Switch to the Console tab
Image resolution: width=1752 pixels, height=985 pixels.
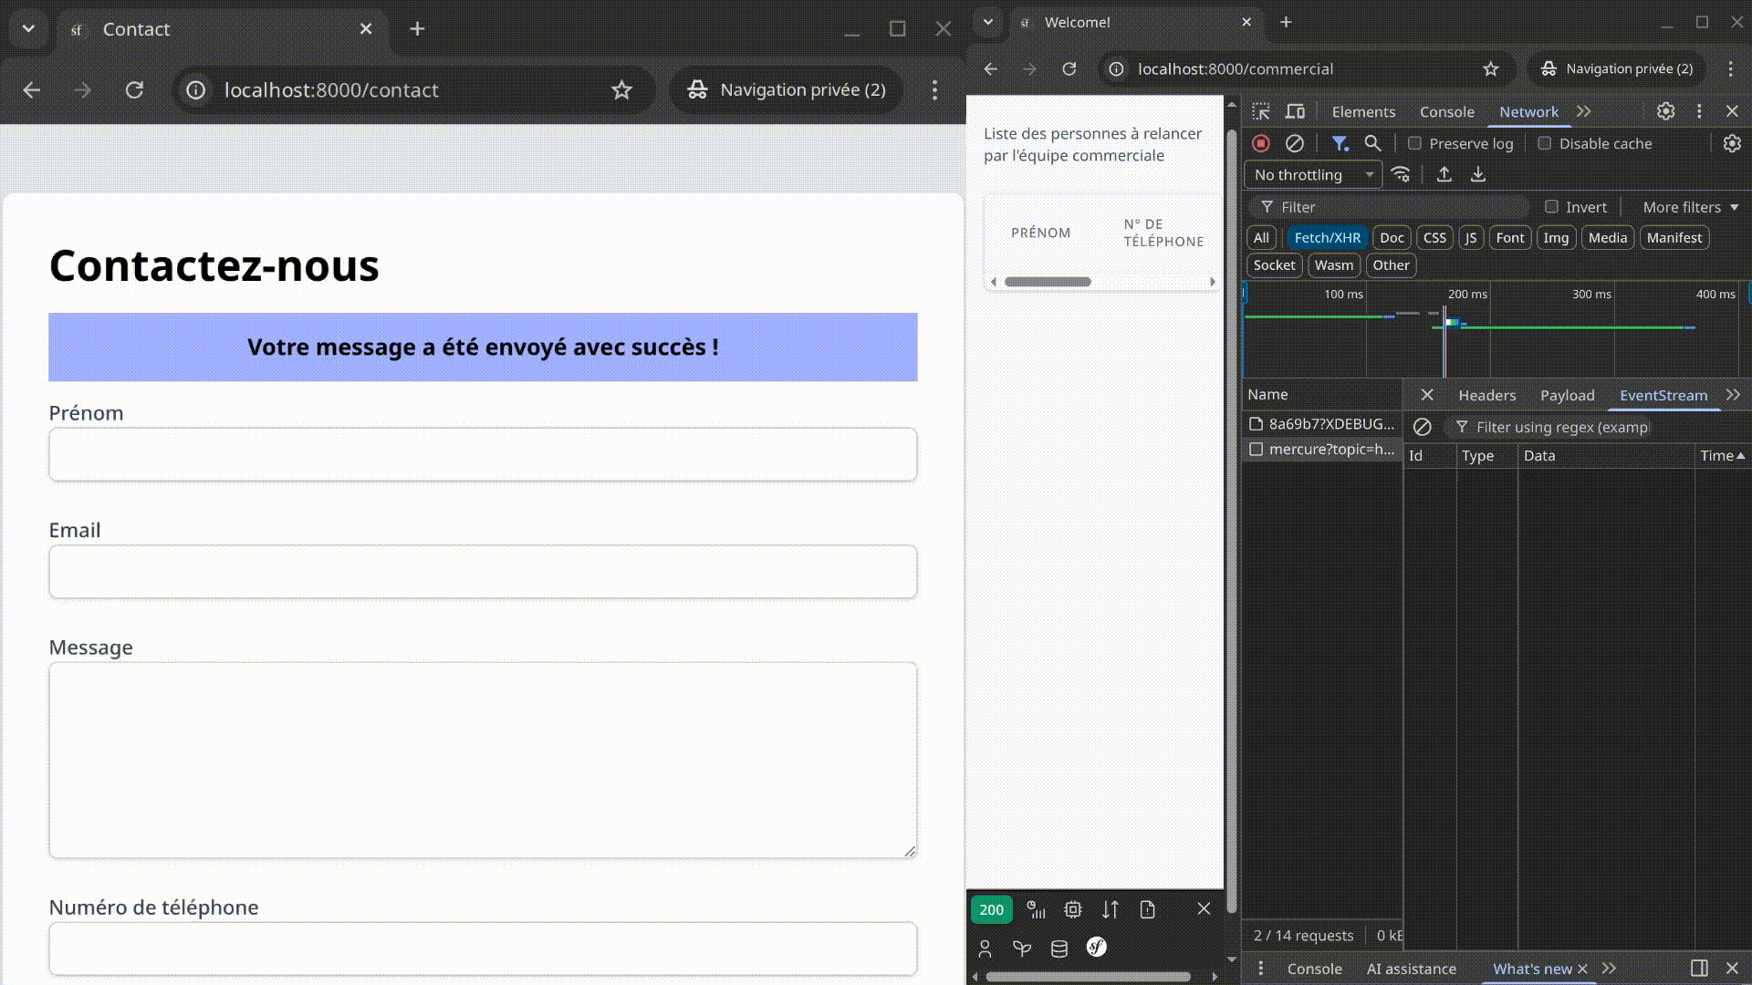click(1446, 111)
